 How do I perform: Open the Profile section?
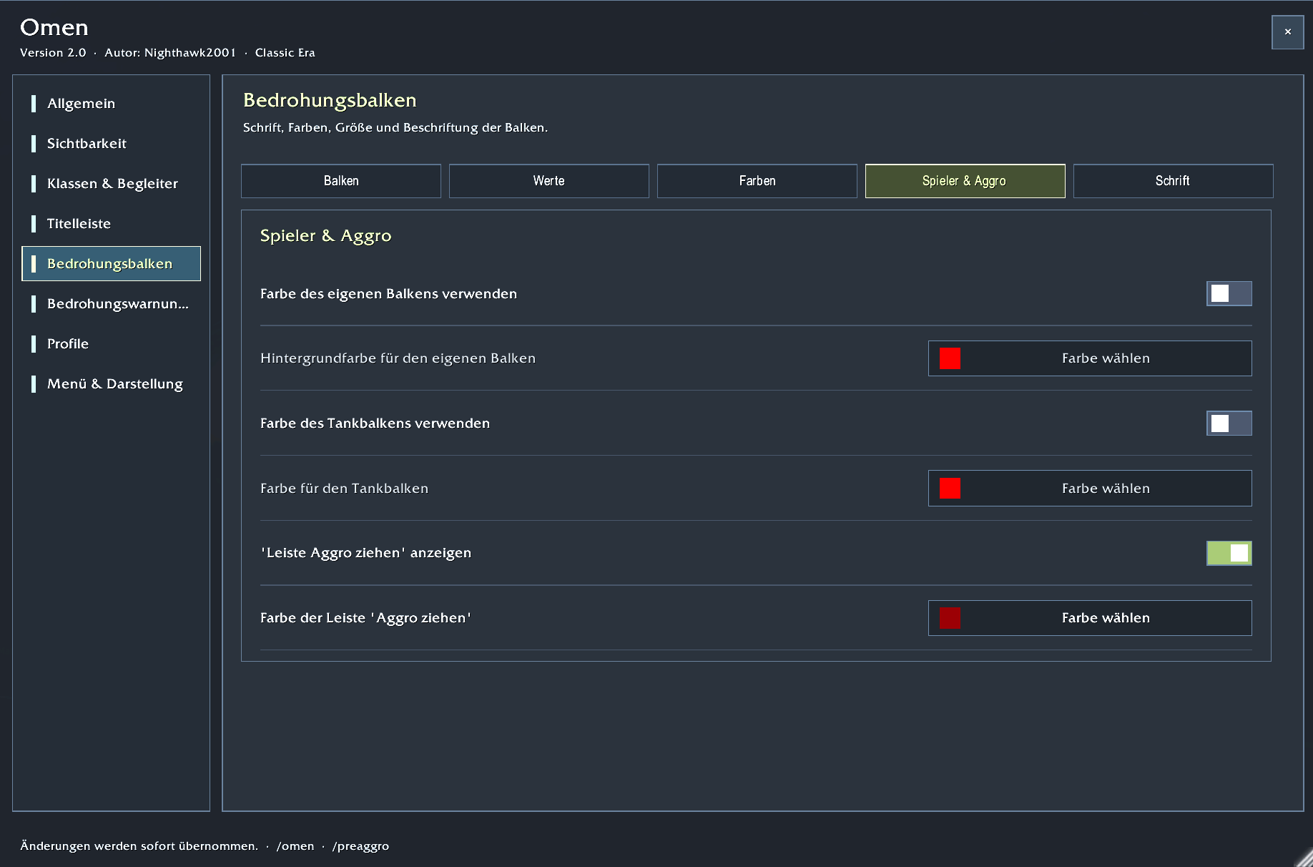(x=111, y=344)
